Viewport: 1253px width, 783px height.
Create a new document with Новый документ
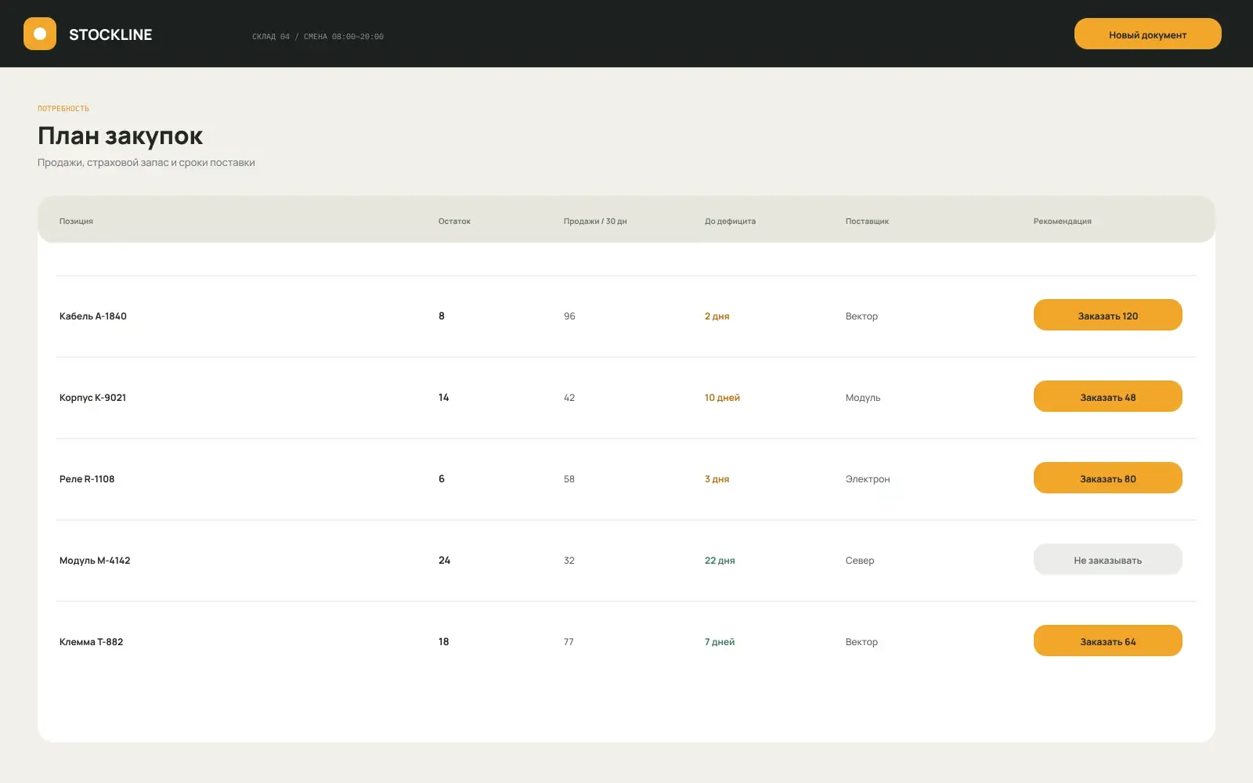coord(1147,34)
